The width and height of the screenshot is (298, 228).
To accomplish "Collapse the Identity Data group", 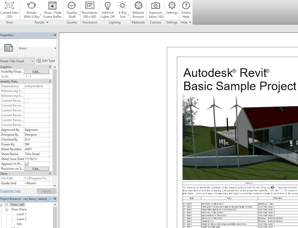I will point(50,81).
